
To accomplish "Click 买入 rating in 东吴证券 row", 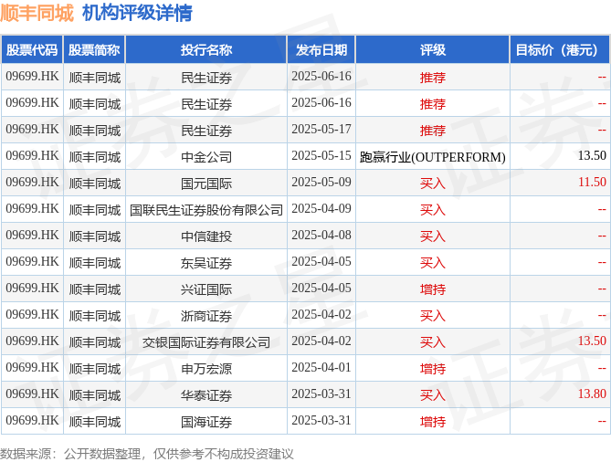I will pos(433,263).
